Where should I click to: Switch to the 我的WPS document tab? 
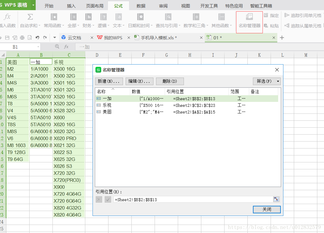113,38
